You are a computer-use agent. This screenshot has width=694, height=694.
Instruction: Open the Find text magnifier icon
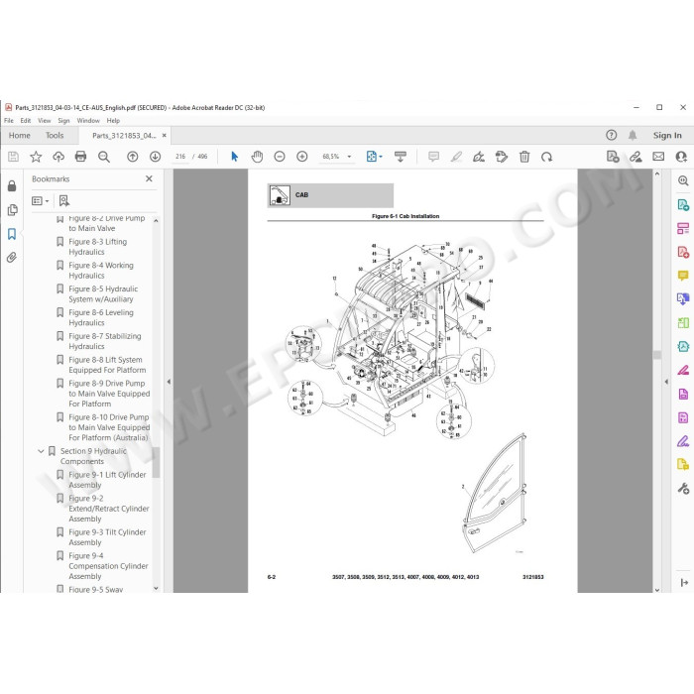tap(104, 157)
